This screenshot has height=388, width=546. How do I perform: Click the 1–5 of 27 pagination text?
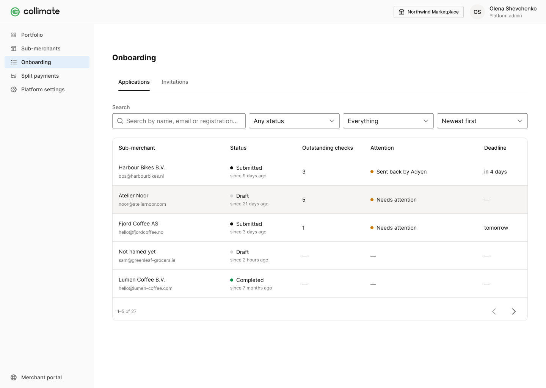tap(127, 311)
